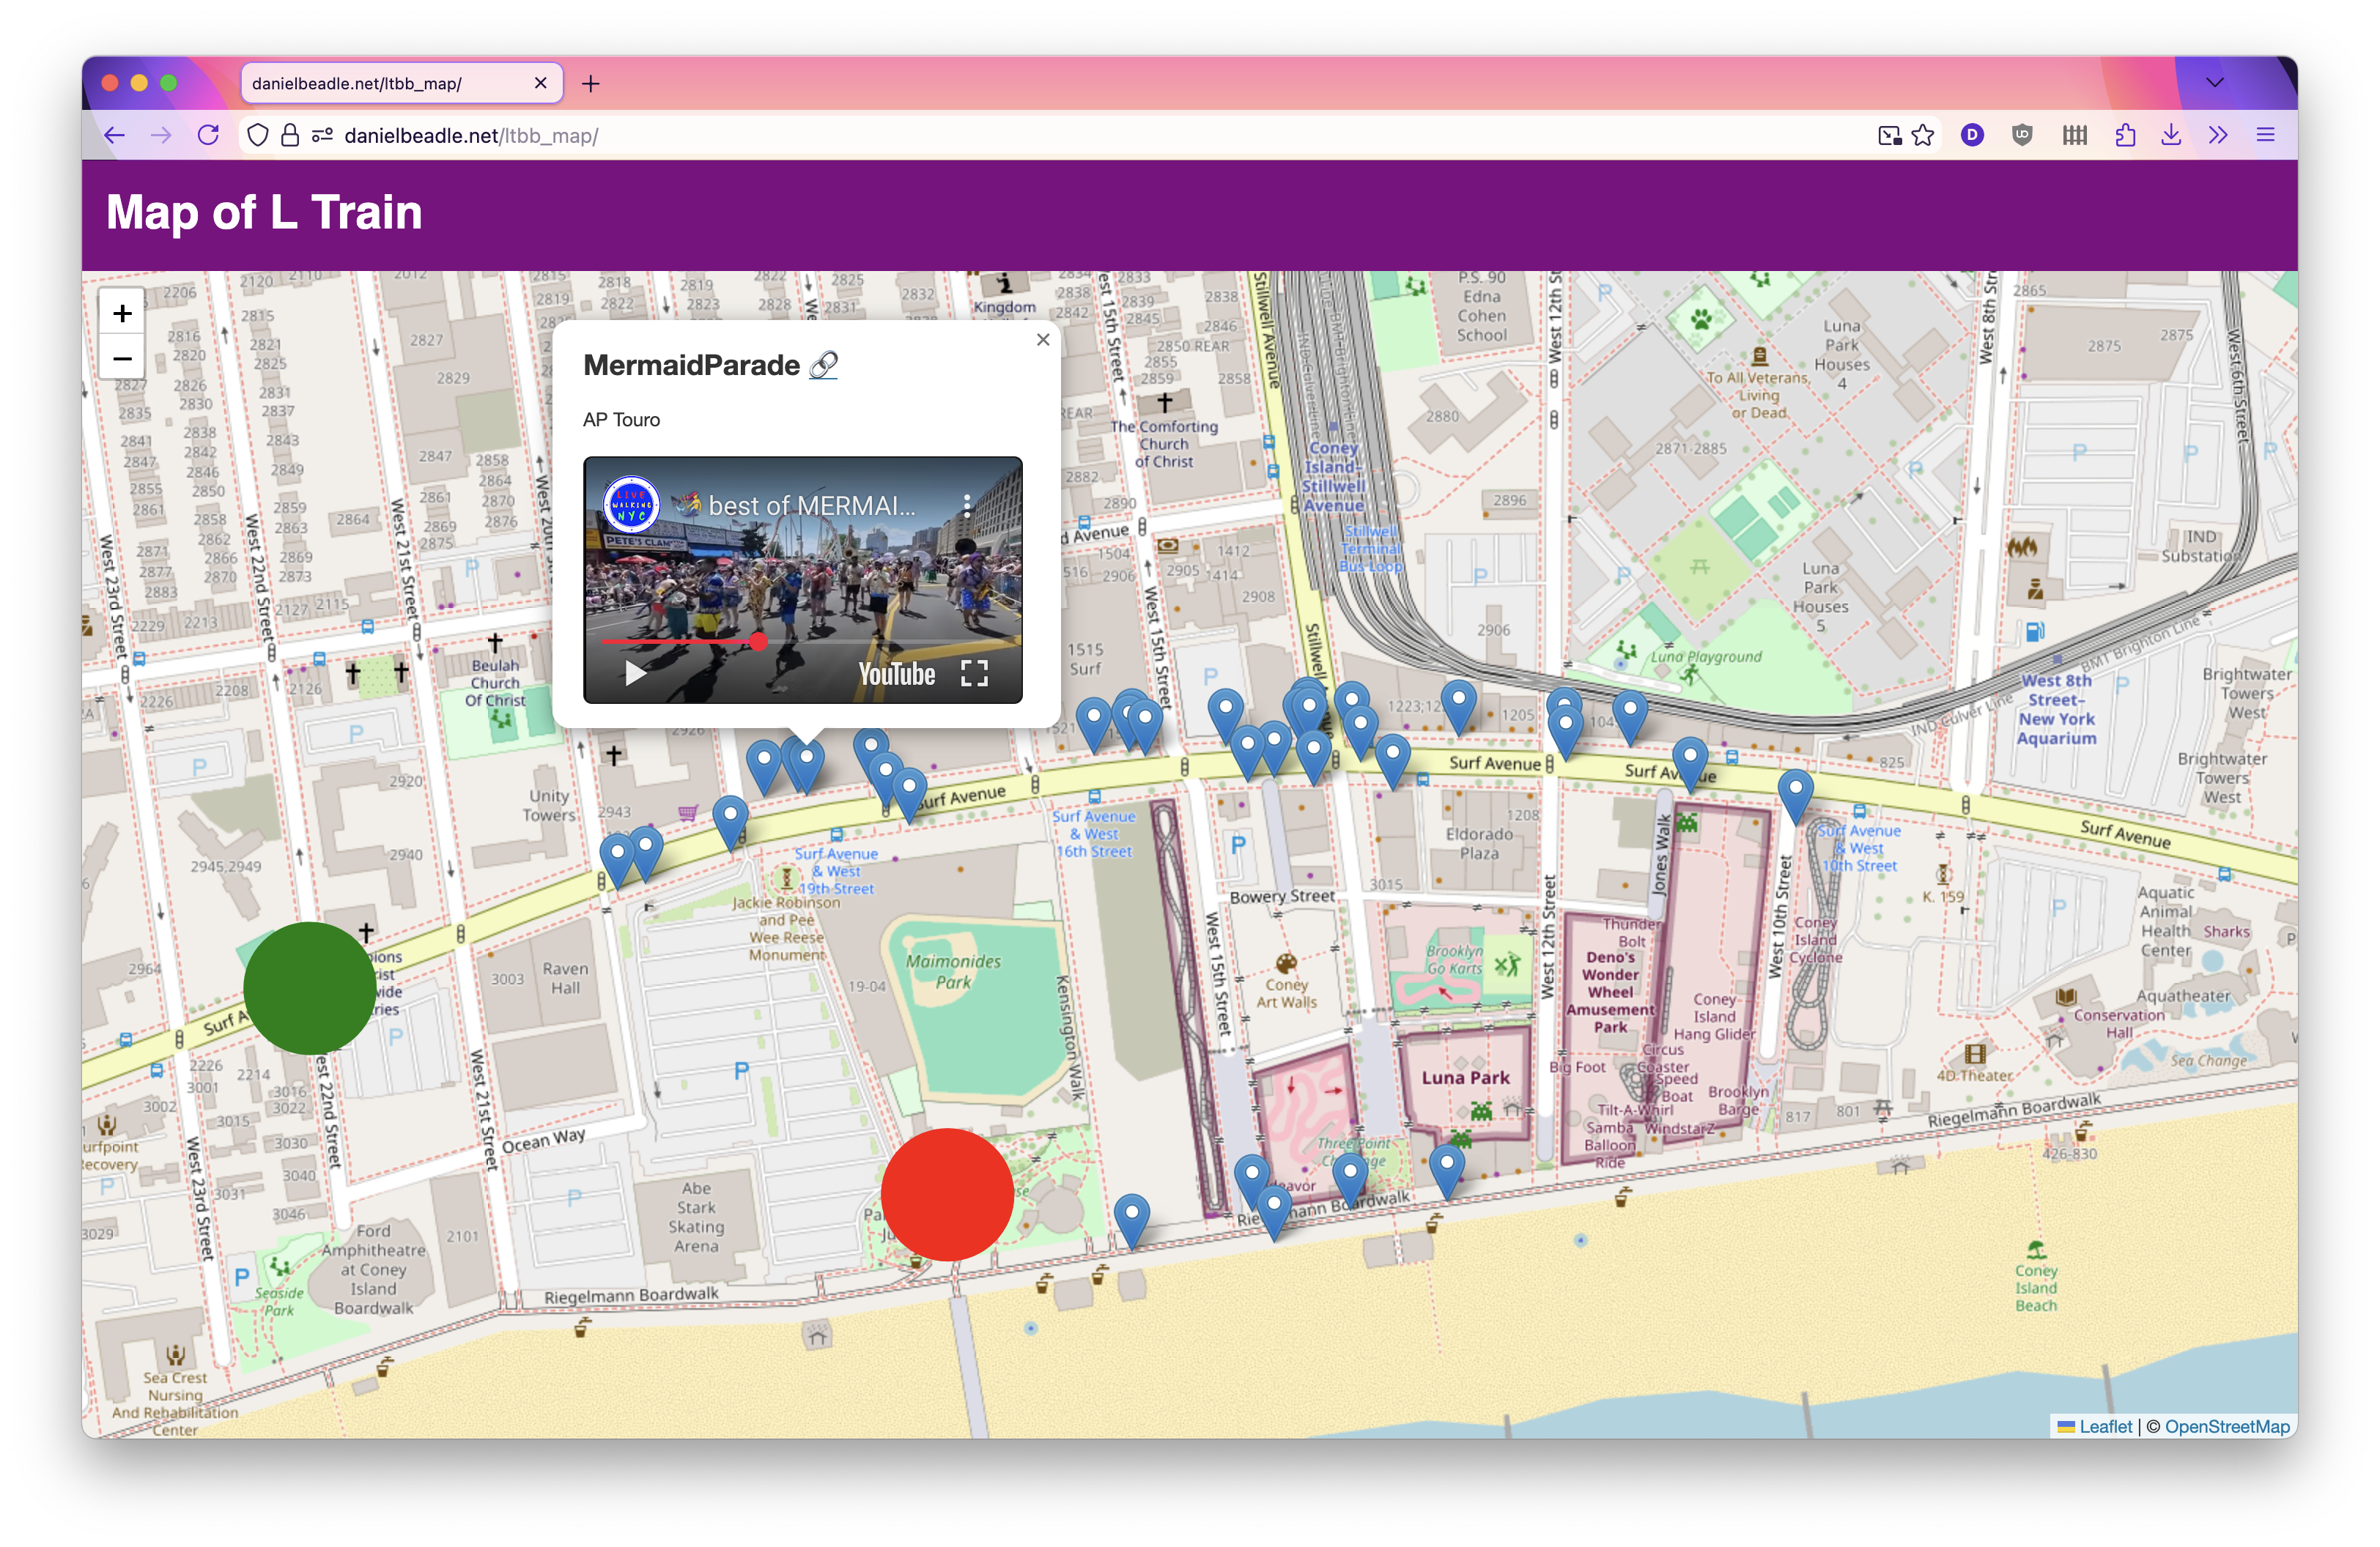Open the link icon beside MermaidParade
The height and width of the screenshot is (1547, 2380).
pyautogui.click(x=823, y=366)
